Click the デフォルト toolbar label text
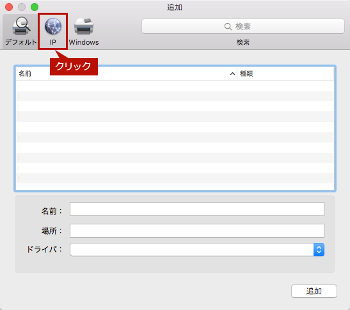350x310 pixels. pos(21,42)
